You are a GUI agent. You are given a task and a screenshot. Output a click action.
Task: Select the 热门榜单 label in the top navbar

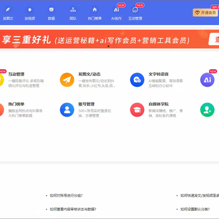point(94,19)
